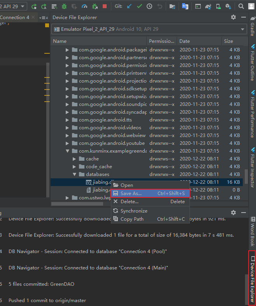The image size is (256, 306).
Task: Open AVD Manager device icon
Action: pyautogui.click(x=218, y=7)
